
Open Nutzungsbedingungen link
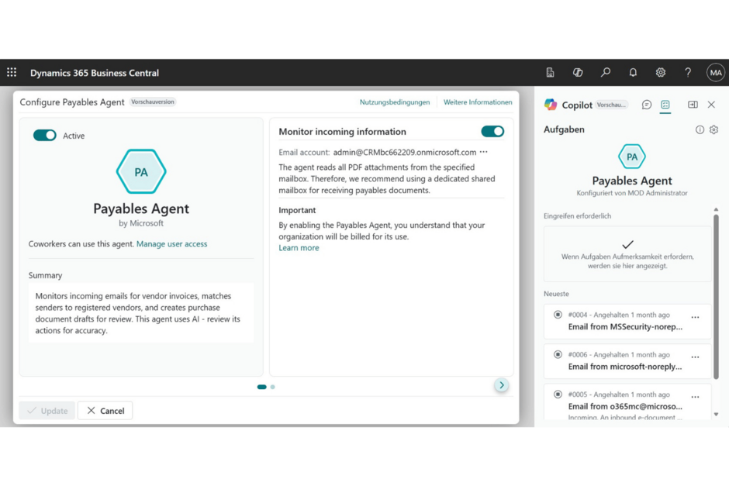(395, 102)
